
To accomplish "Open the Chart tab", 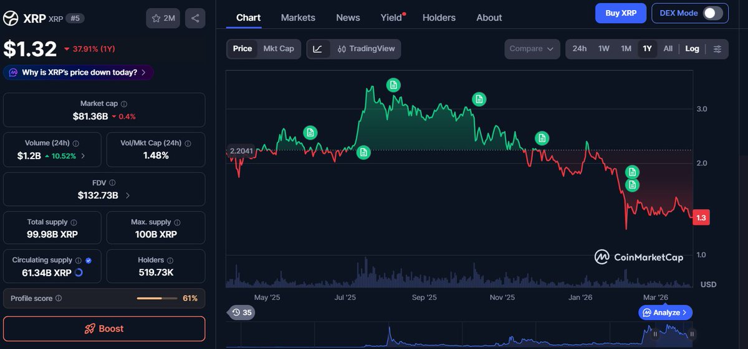I will pos(248,17).
